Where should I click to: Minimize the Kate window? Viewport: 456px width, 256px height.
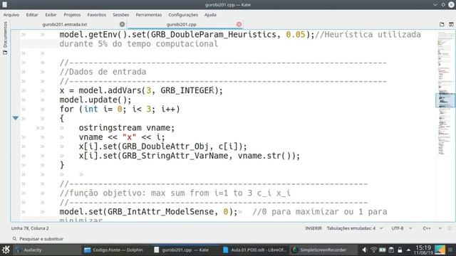pos(435,5)
